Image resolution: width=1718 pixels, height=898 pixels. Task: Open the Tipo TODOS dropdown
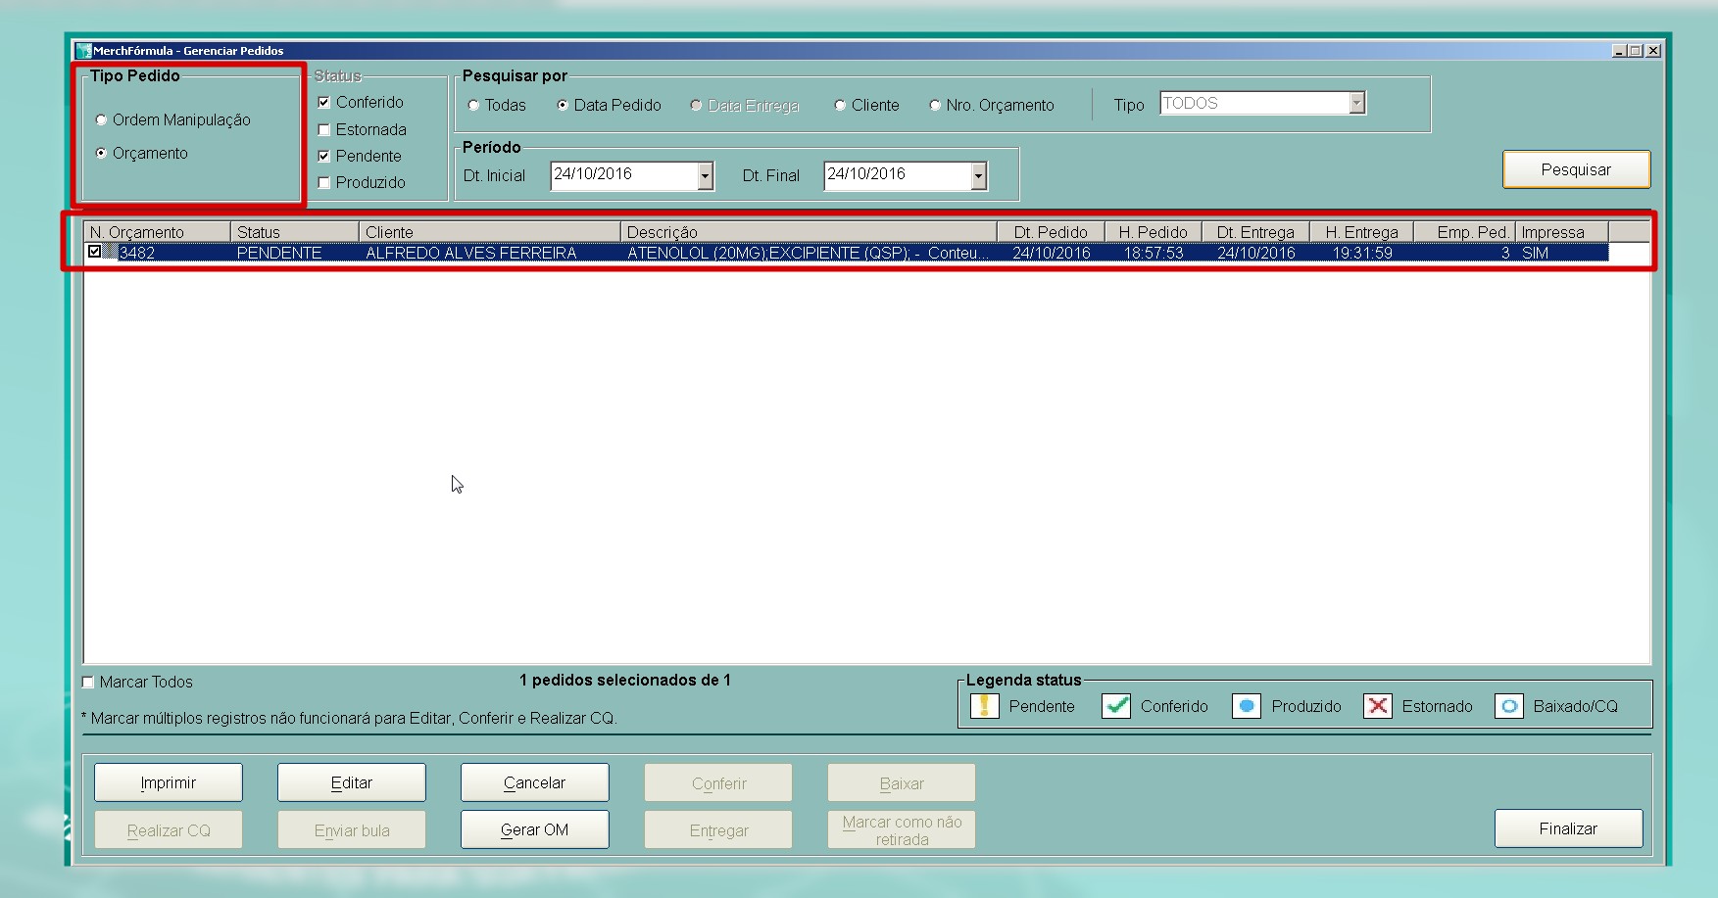point(1356,103)
